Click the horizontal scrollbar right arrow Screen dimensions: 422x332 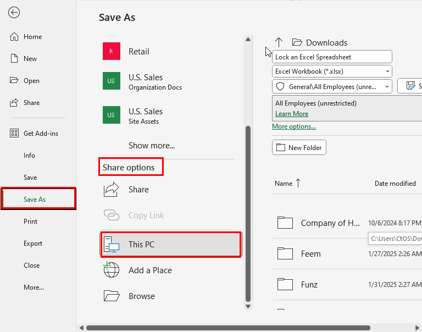[x=417, y=328]
